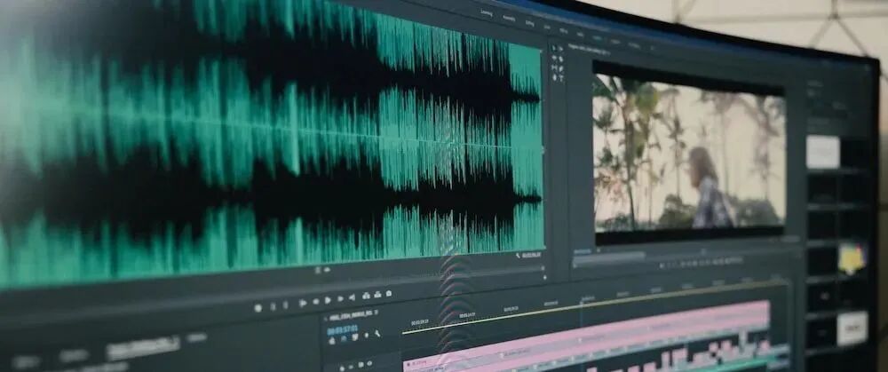Toggle nest sequence insert mode in Timeline
888x372 pixels.
click(332, 342)
